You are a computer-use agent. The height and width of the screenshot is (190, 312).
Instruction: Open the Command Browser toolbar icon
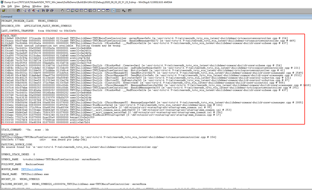(x=107, y=10)
